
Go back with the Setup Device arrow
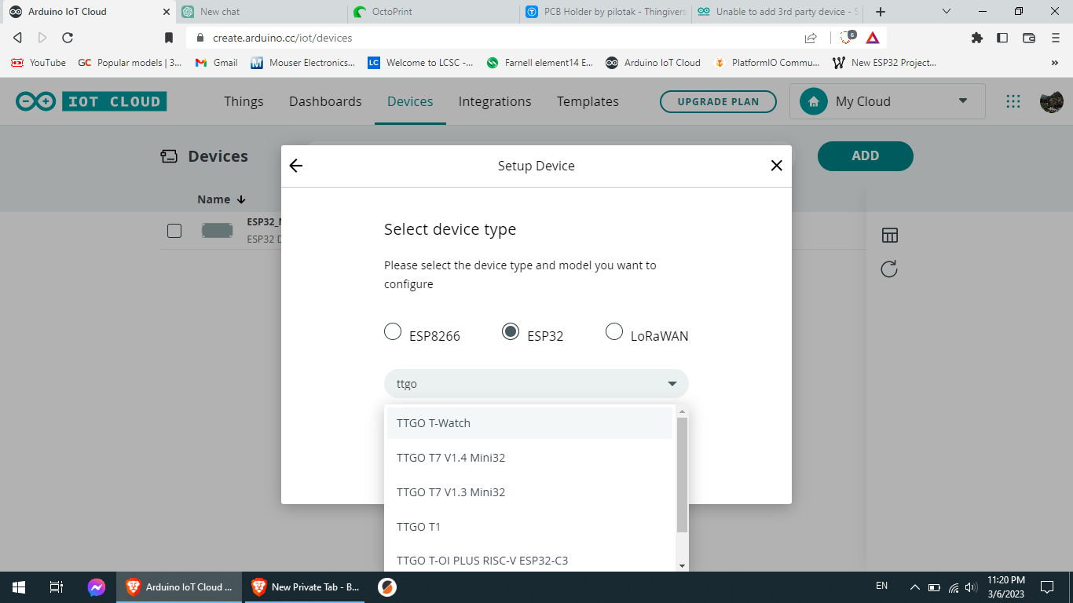click(x=295, y=166)
